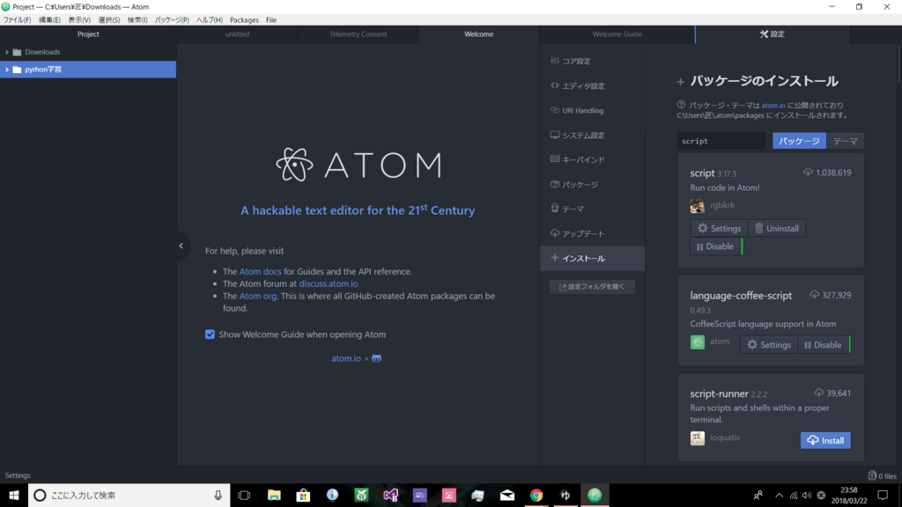Open the script package title
Screen dimensions: 902x507
coord(702,173)
